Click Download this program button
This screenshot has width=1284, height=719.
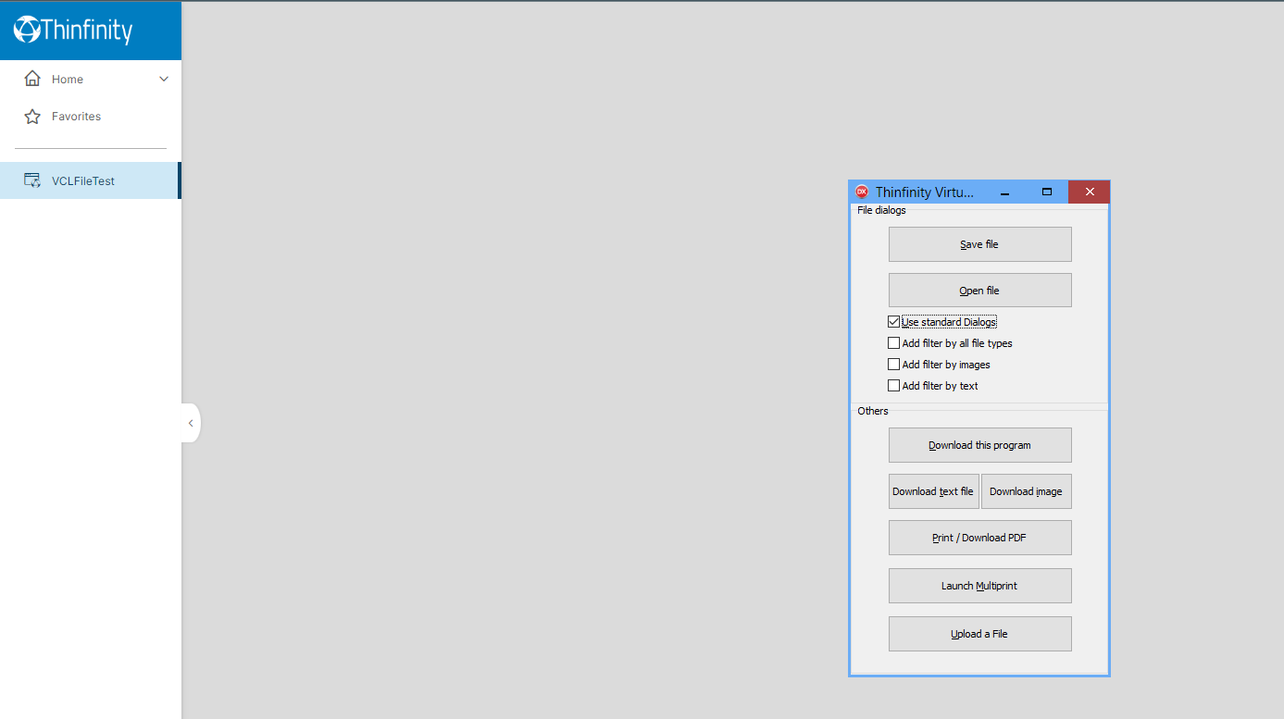(x=979, y=445)
